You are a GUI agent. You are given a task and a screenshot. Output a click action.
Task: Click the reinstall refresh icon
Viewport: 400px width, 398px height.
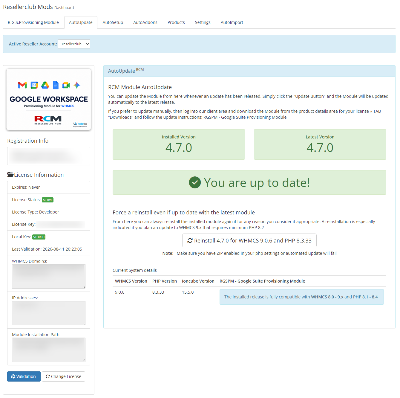(x=190, y=240)
